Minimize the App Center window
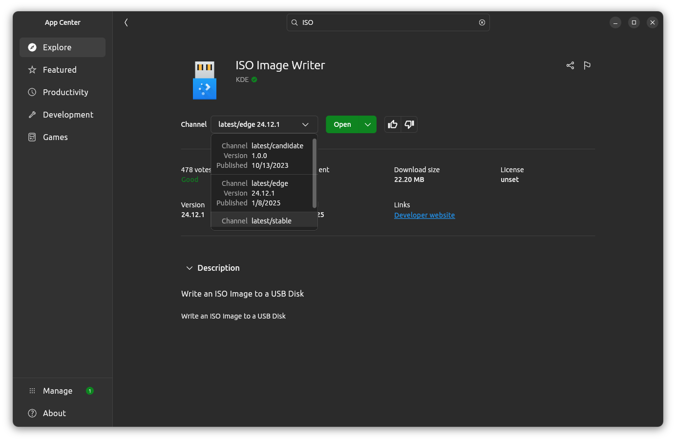Viewport: 676px width, 441px height. (615, 22)
